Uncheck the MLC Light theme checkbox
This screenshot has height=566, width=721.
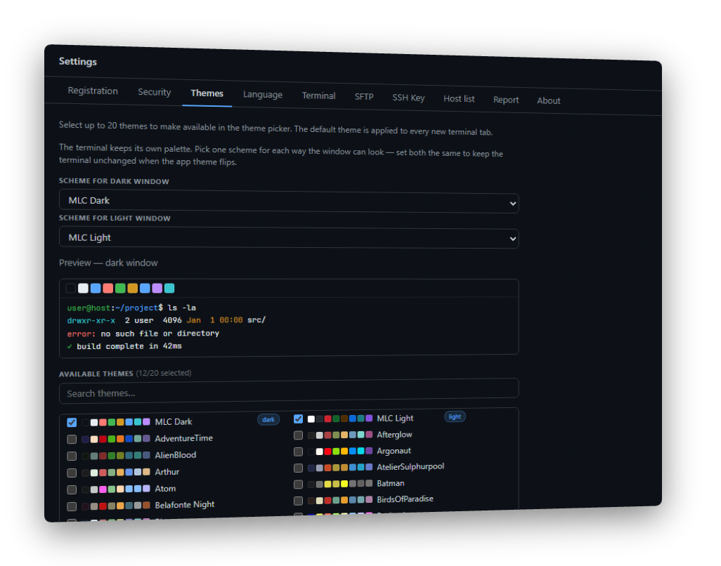[298, 419]
